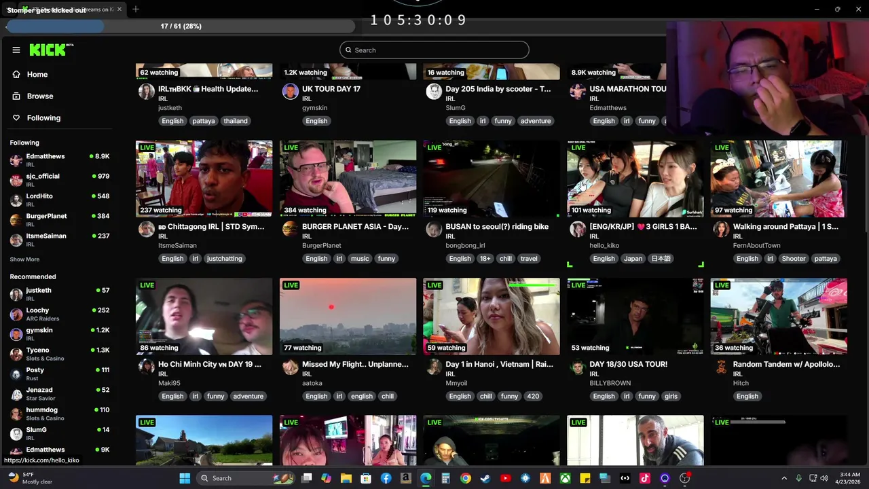This screenshot has height=489, width=869.
Task: Click the music tag under BurgerPlanet
Action: point(360,259)
